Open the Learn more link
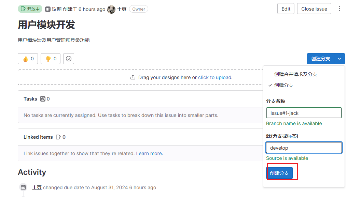Image resolution: width=361 pixels, height=197 pixels. [149, 153]
